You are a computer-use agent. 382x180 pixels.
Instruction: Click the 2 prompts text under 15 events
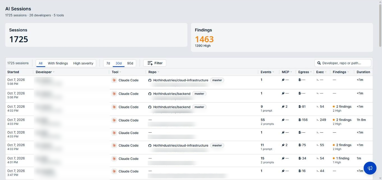(x=267, y=162)
